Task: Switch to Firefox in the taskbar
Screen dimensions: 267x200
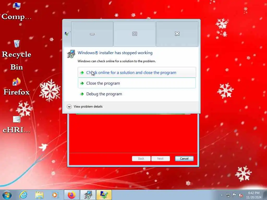Action: [x=72, y=195]
